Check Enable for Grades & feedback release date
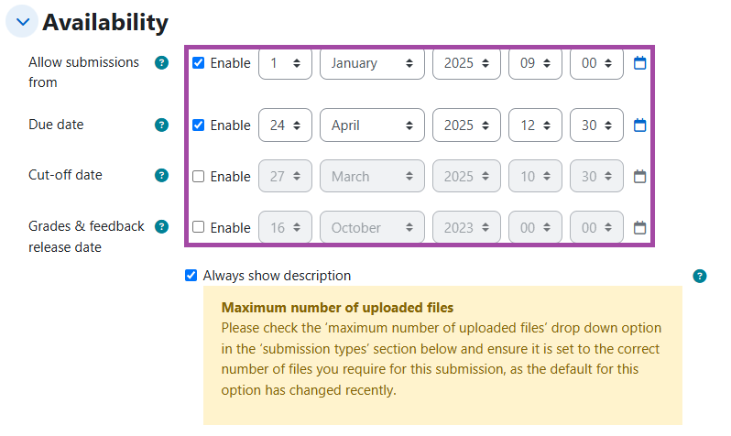Viewport: 731px width, 436px height. coord(198,227)
